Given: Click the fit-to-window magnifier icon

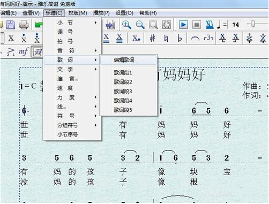Looking at the screenshot, I should [153, 25].
